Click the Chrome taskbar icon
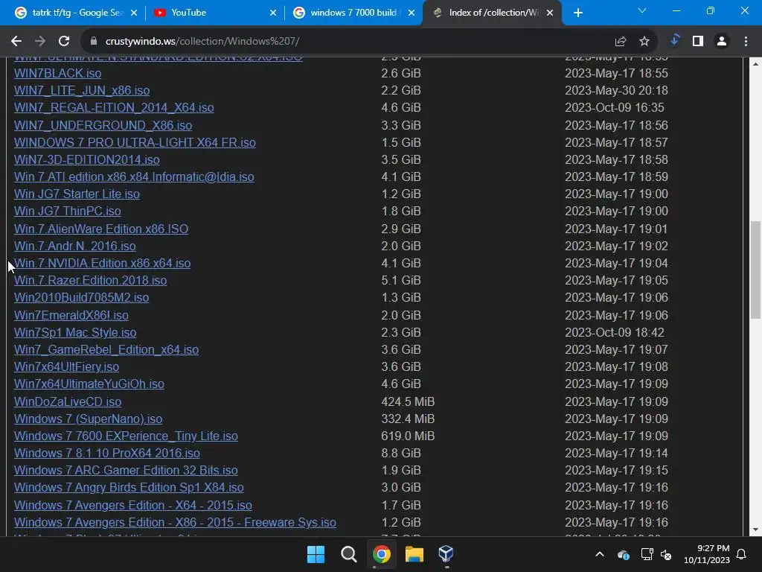The image size is (762, 572). pyautogui.click(x=382, y=554)
